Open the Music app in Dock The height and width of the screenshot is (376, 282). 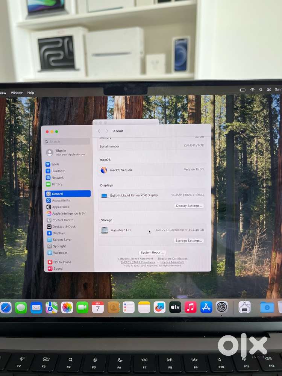pyautogui.click(x=191, y=307)
